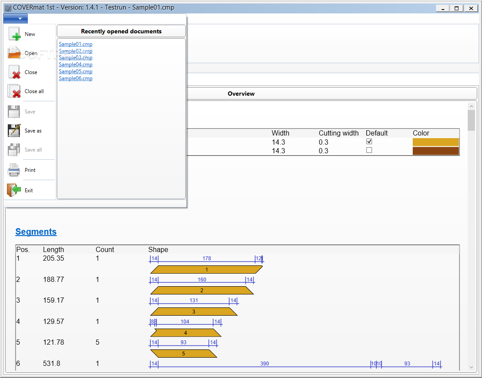Click segment shape number 5
The height and width of the screenshot is (378, 482).
pyautogui.click(x=184, y=354)
